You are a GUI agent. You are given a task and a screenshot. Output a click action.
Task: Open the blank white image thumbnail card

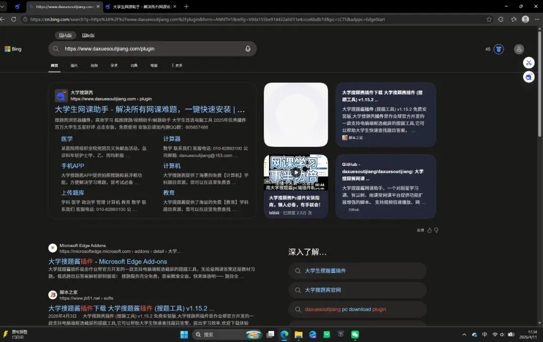296,114
